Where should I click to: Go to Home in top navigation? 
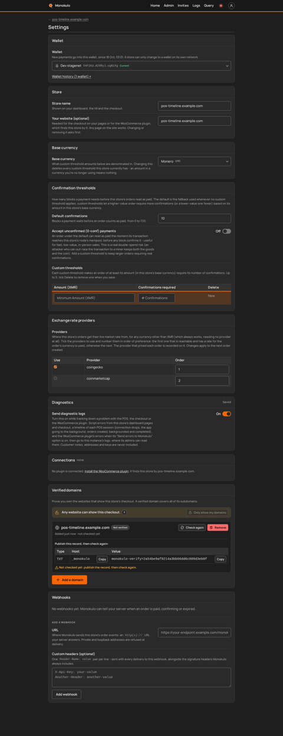tap(155, 5)
